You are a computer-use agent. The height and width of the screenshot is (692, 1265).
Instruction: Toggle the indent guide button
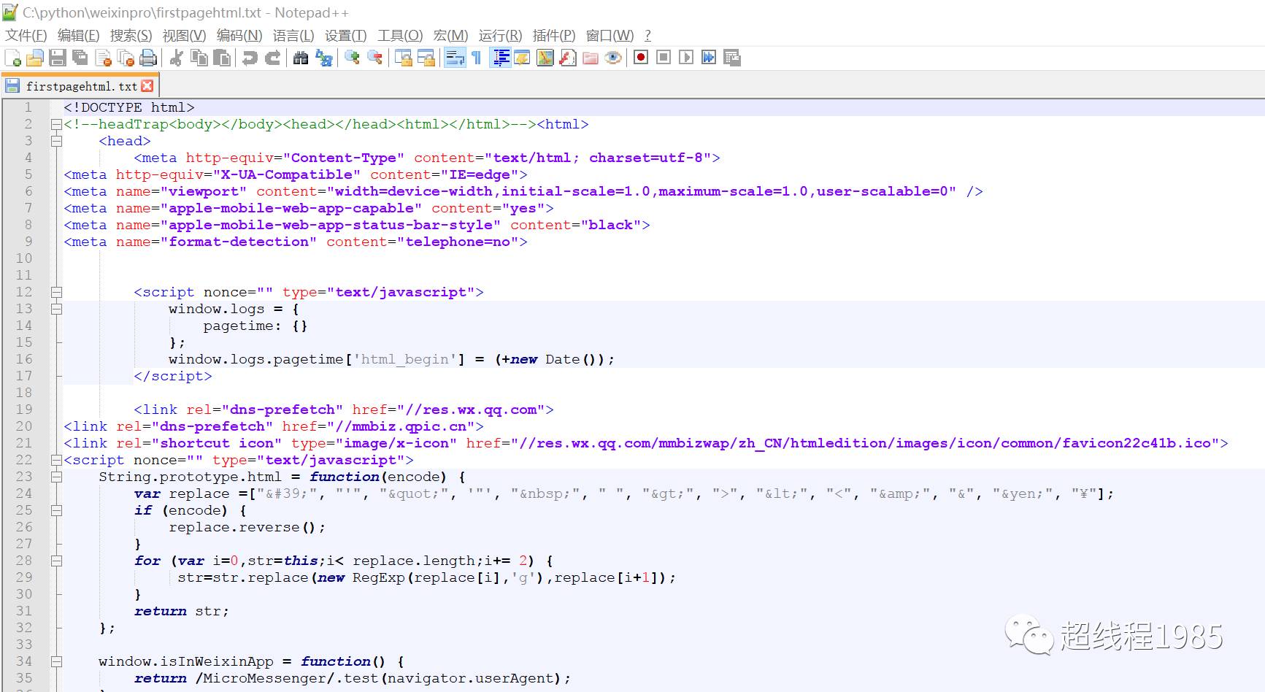pyautogui.click(x=501, y=58)
